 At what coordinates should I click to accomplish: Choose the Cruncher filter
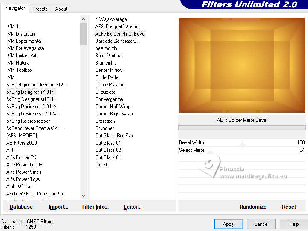tap(105, 128)
